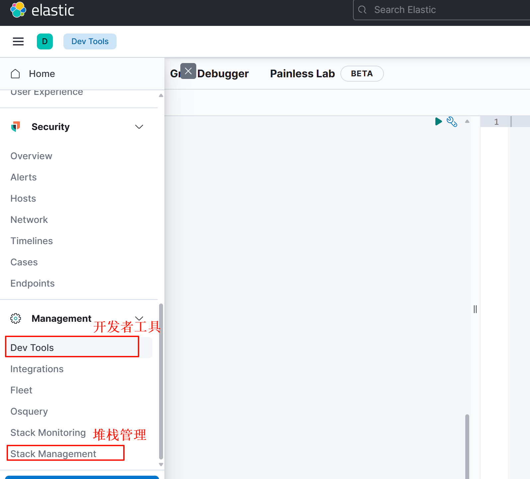Click the Home house icon
Image resolution: width=530 pixels, height=479 pixels.
pos(15,74)
